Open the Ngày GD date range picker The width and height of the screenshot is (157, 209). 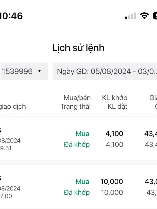(105, 71)
